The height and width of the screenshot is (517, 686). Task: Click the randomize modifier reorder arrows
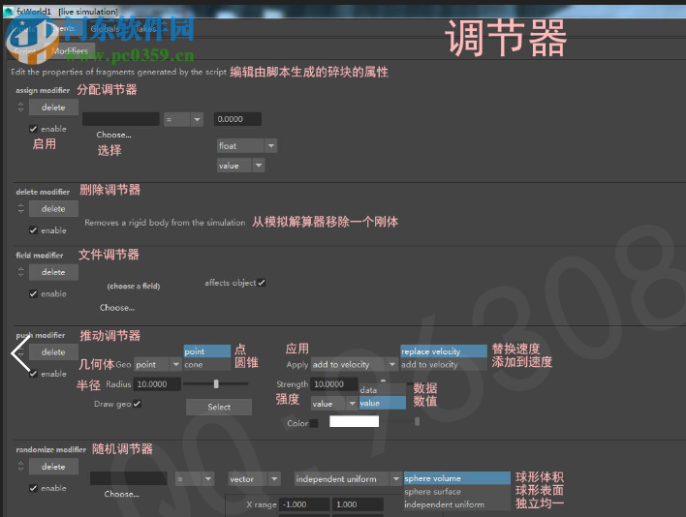coord(20,467)
